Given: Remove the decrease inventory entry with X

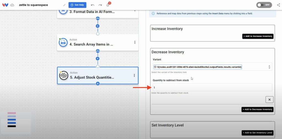Looking at the screenshot, I should pyautogui.click(x=269, y=99).
